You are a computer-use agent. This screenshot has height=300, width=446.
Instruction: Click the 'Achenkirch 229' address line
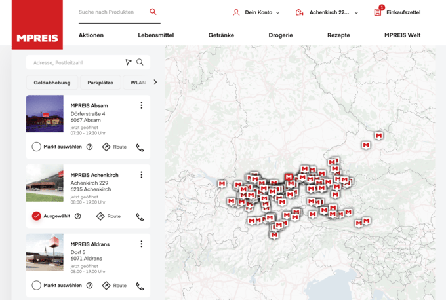[89, 183]
